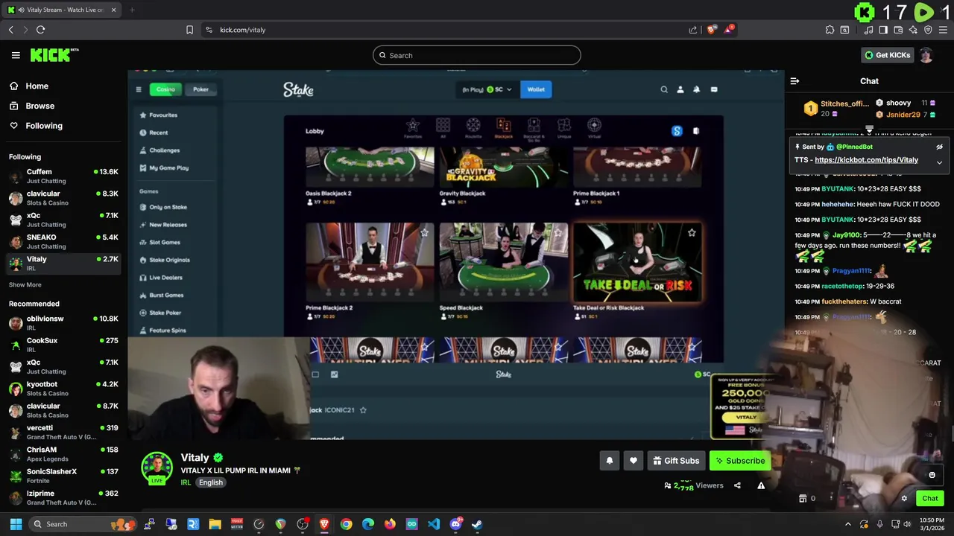Report stream with warning triangle icon
This screenshot has height=536, width=954.
(x=761, y=485)
